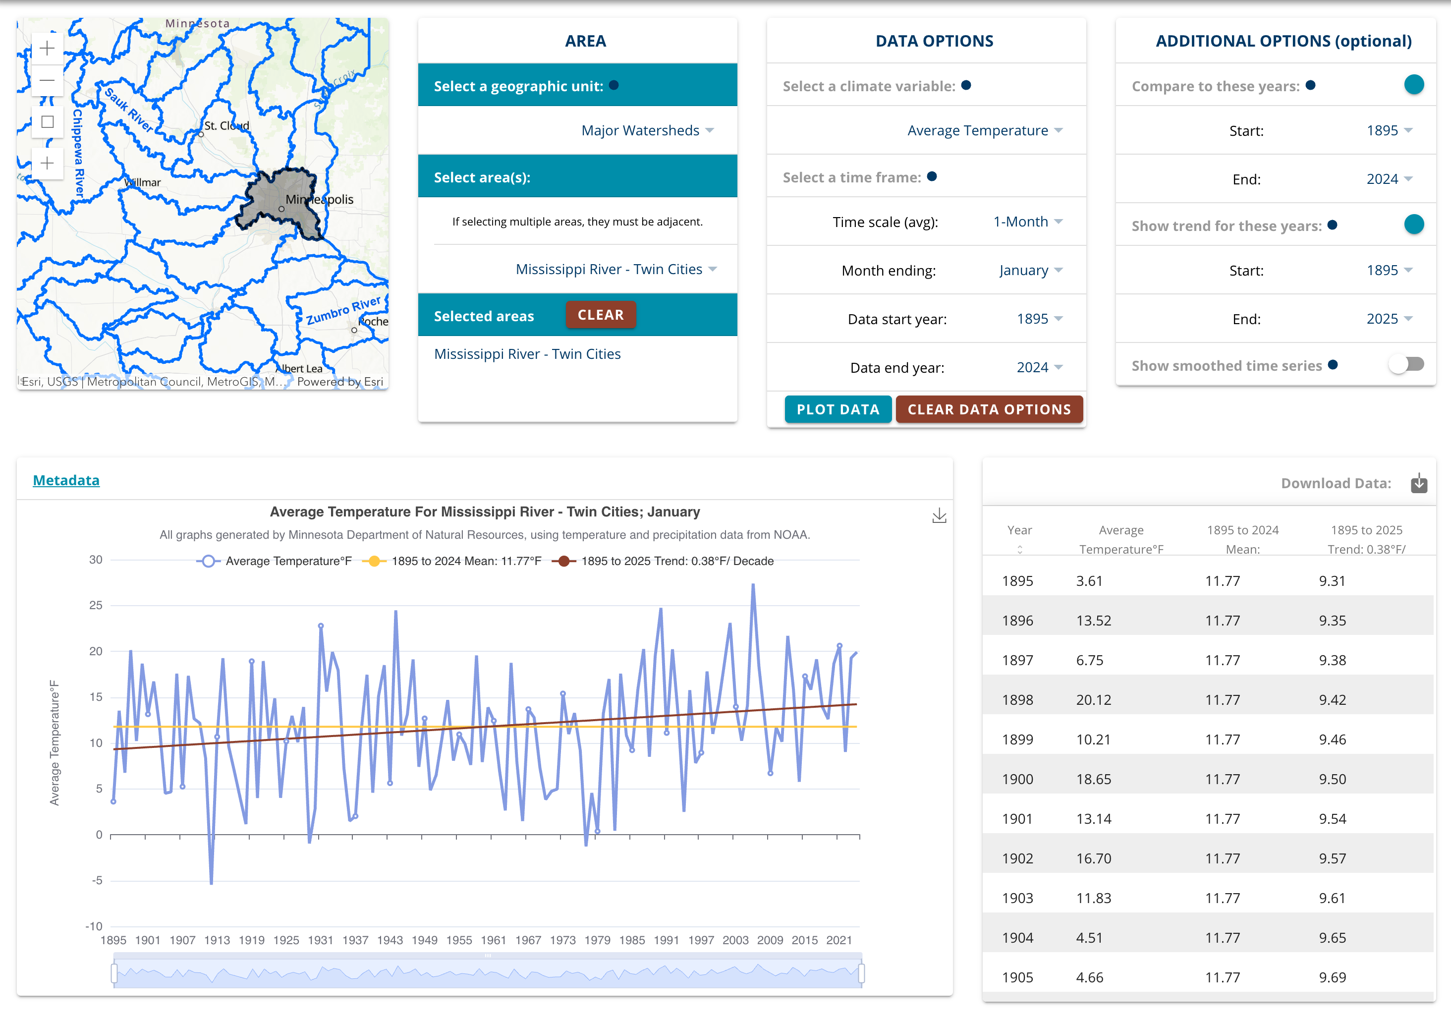The height and width of the screenshot is (1023, 1451).
Task: Click the PLOT DATA button
Action: click(x=838, y=409)
